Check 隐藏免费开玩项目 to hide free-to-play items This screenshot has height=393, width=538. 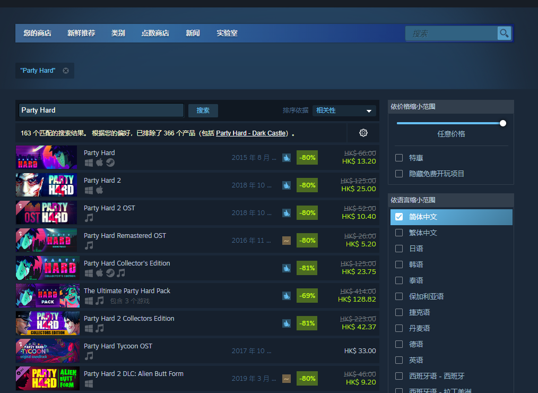(x=399, y=174)
